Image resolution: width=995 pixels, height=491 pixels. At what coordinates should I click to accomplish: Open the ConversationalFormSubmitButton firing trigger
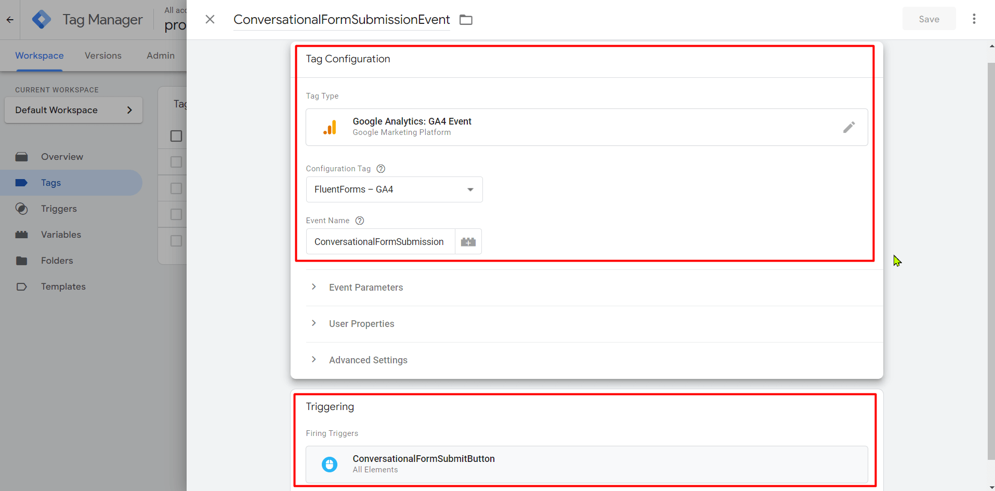tap(586, 464)
